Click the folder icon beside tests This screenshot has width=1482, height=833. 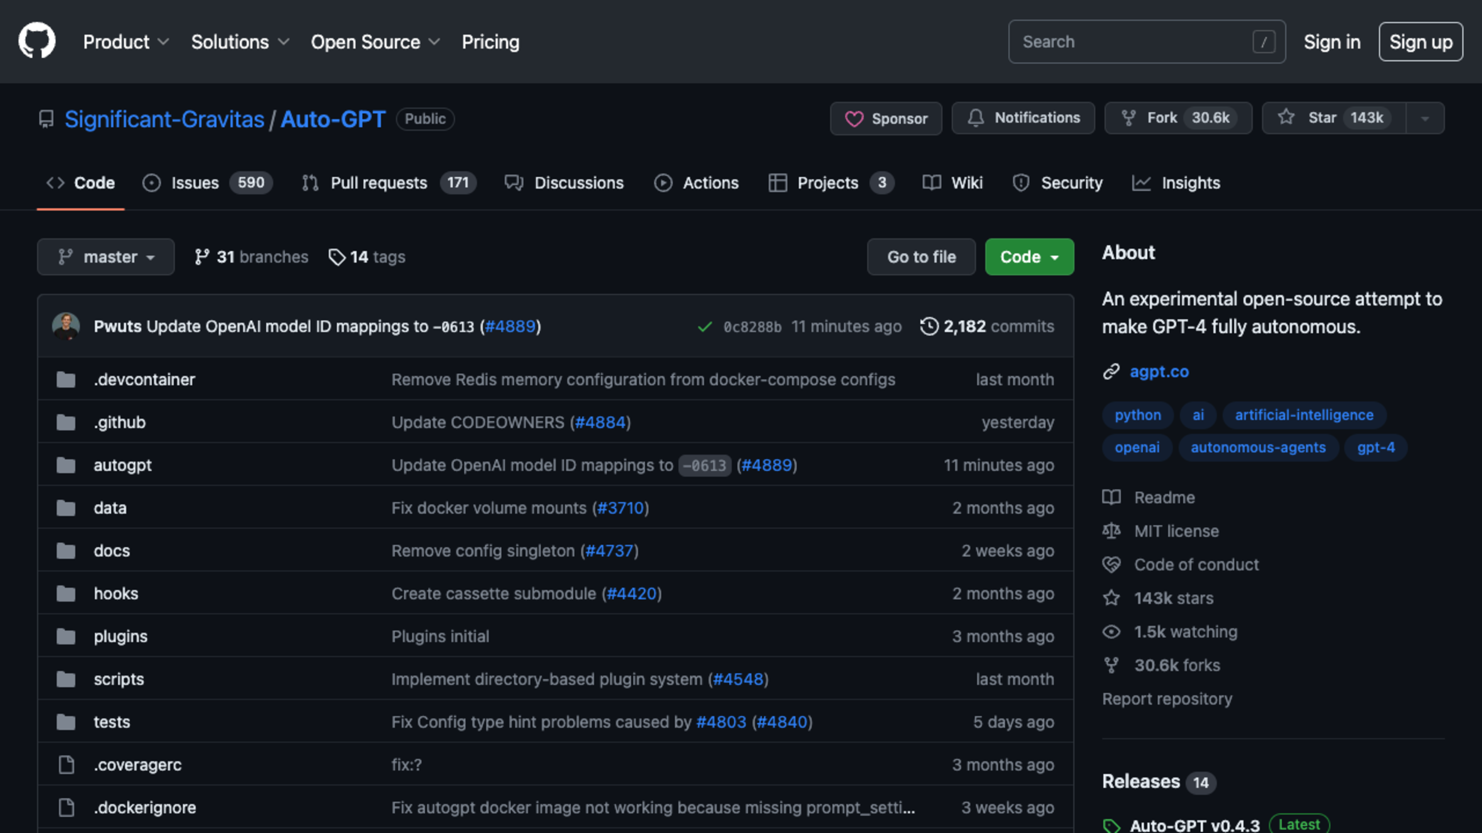(66, 722)
